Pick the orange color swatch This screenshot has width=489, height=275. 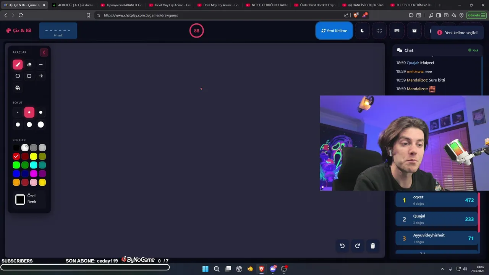click(16, 183)
